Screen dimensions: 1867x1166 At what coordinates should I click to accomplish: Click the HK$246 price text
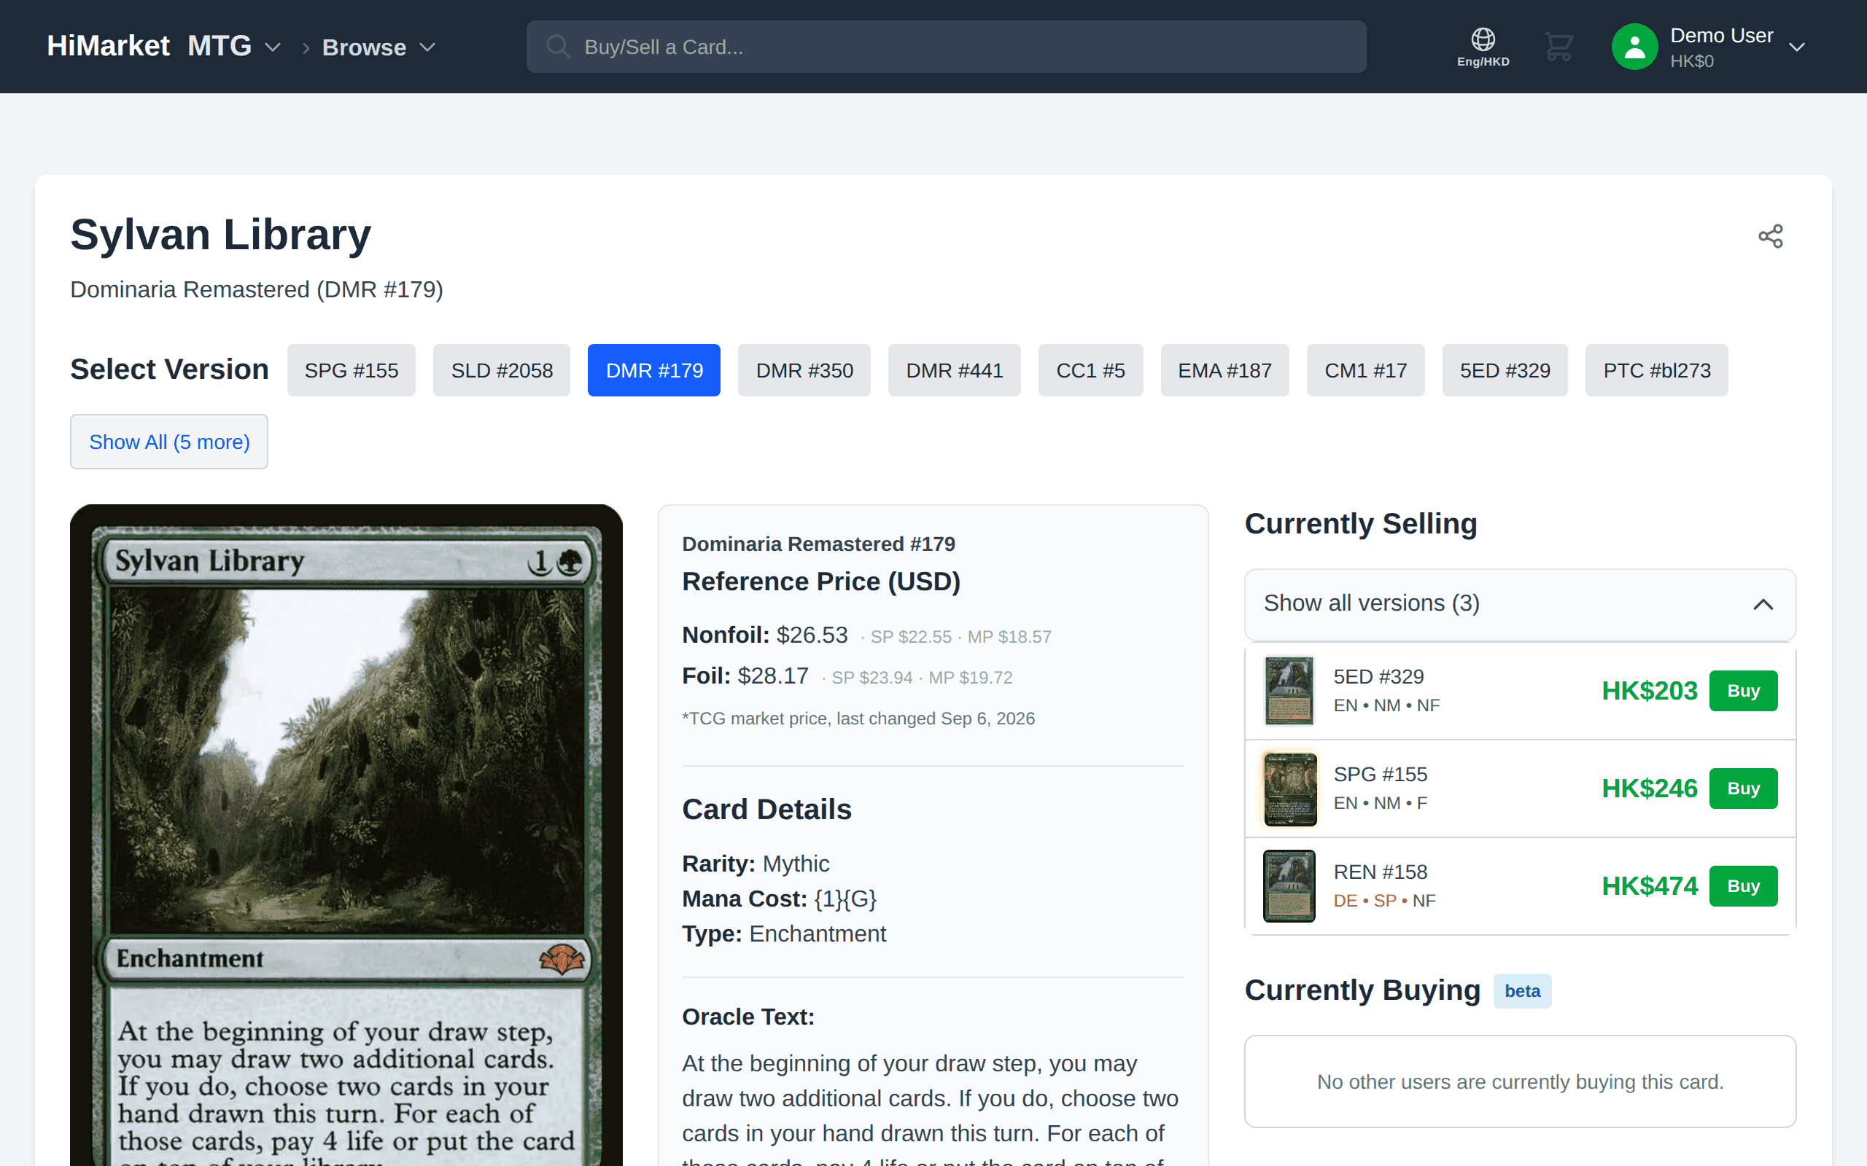point(1650,788)
